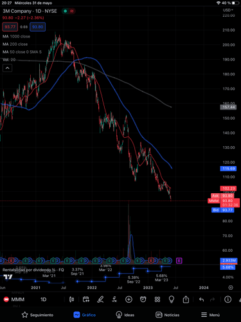Tap the Bid 93.77 price label
This screenshot has width=241, height=322.
point(222,210)
